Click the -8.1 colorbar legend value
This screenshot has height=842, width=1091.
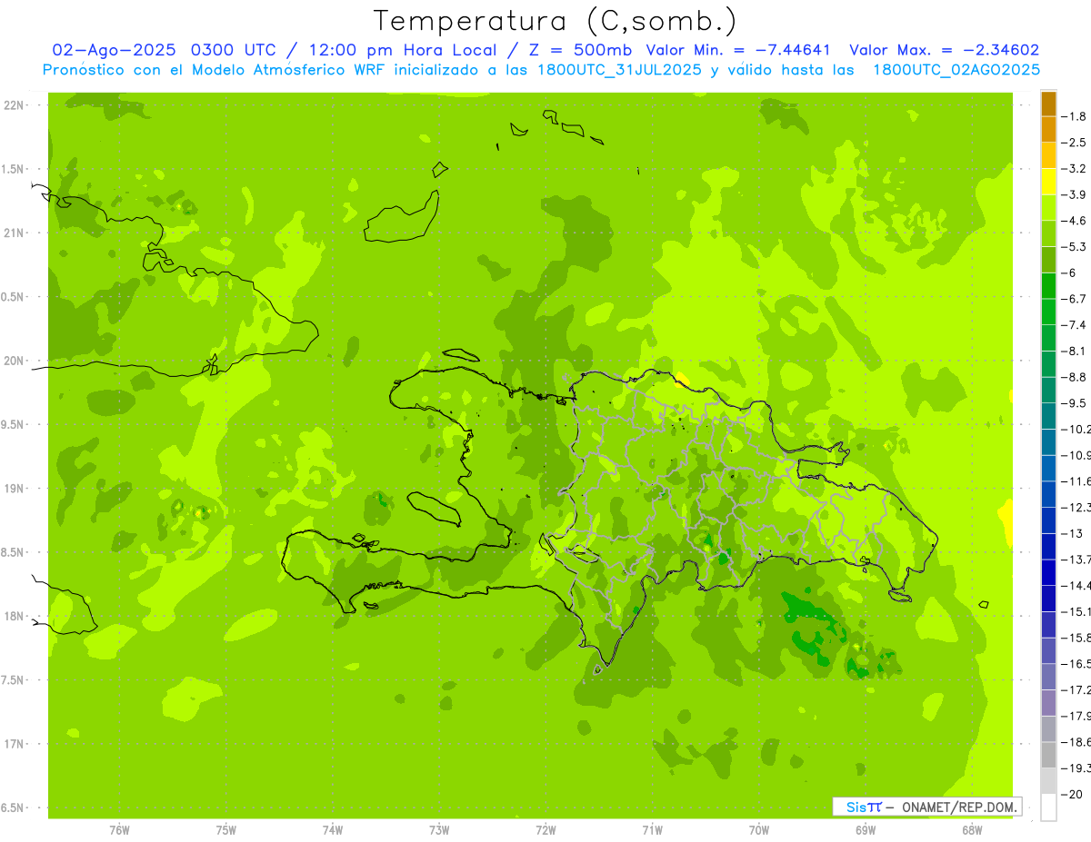coord(1074,352)
